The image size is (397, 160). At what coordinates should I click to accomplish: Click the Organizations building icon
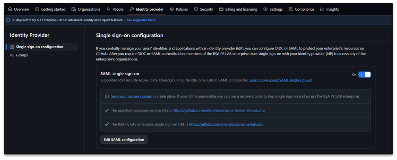(74, 9)
